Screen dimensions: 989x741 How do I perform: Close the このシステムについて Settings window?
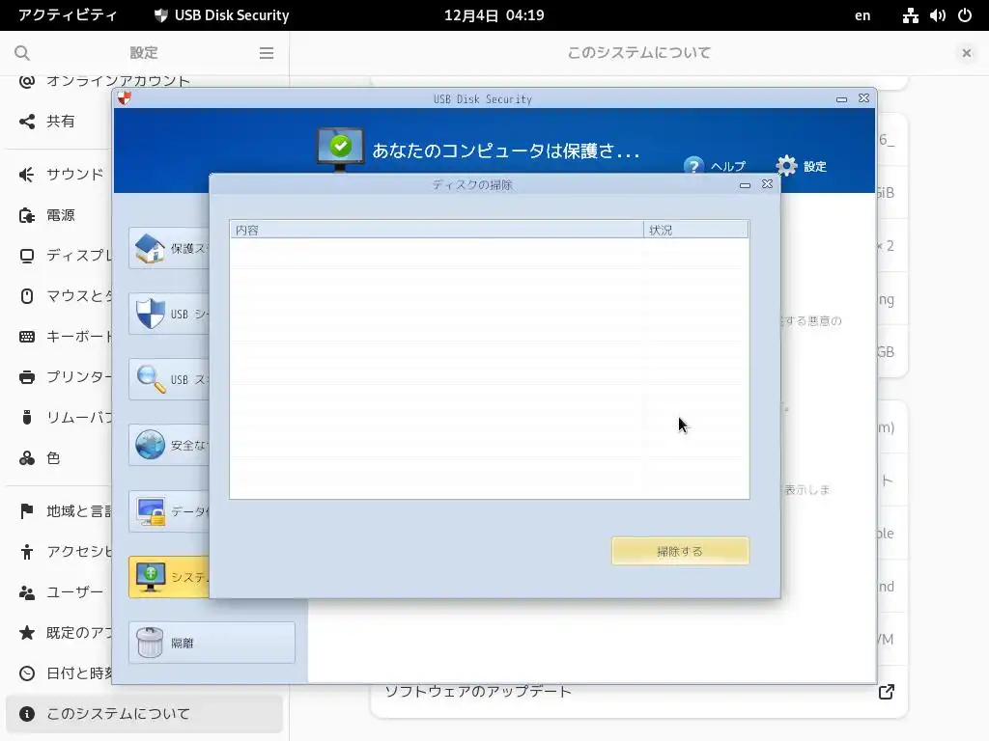966,53
